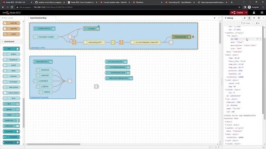Switch to the sidebar configuration nodes tab

coord(254,18)
